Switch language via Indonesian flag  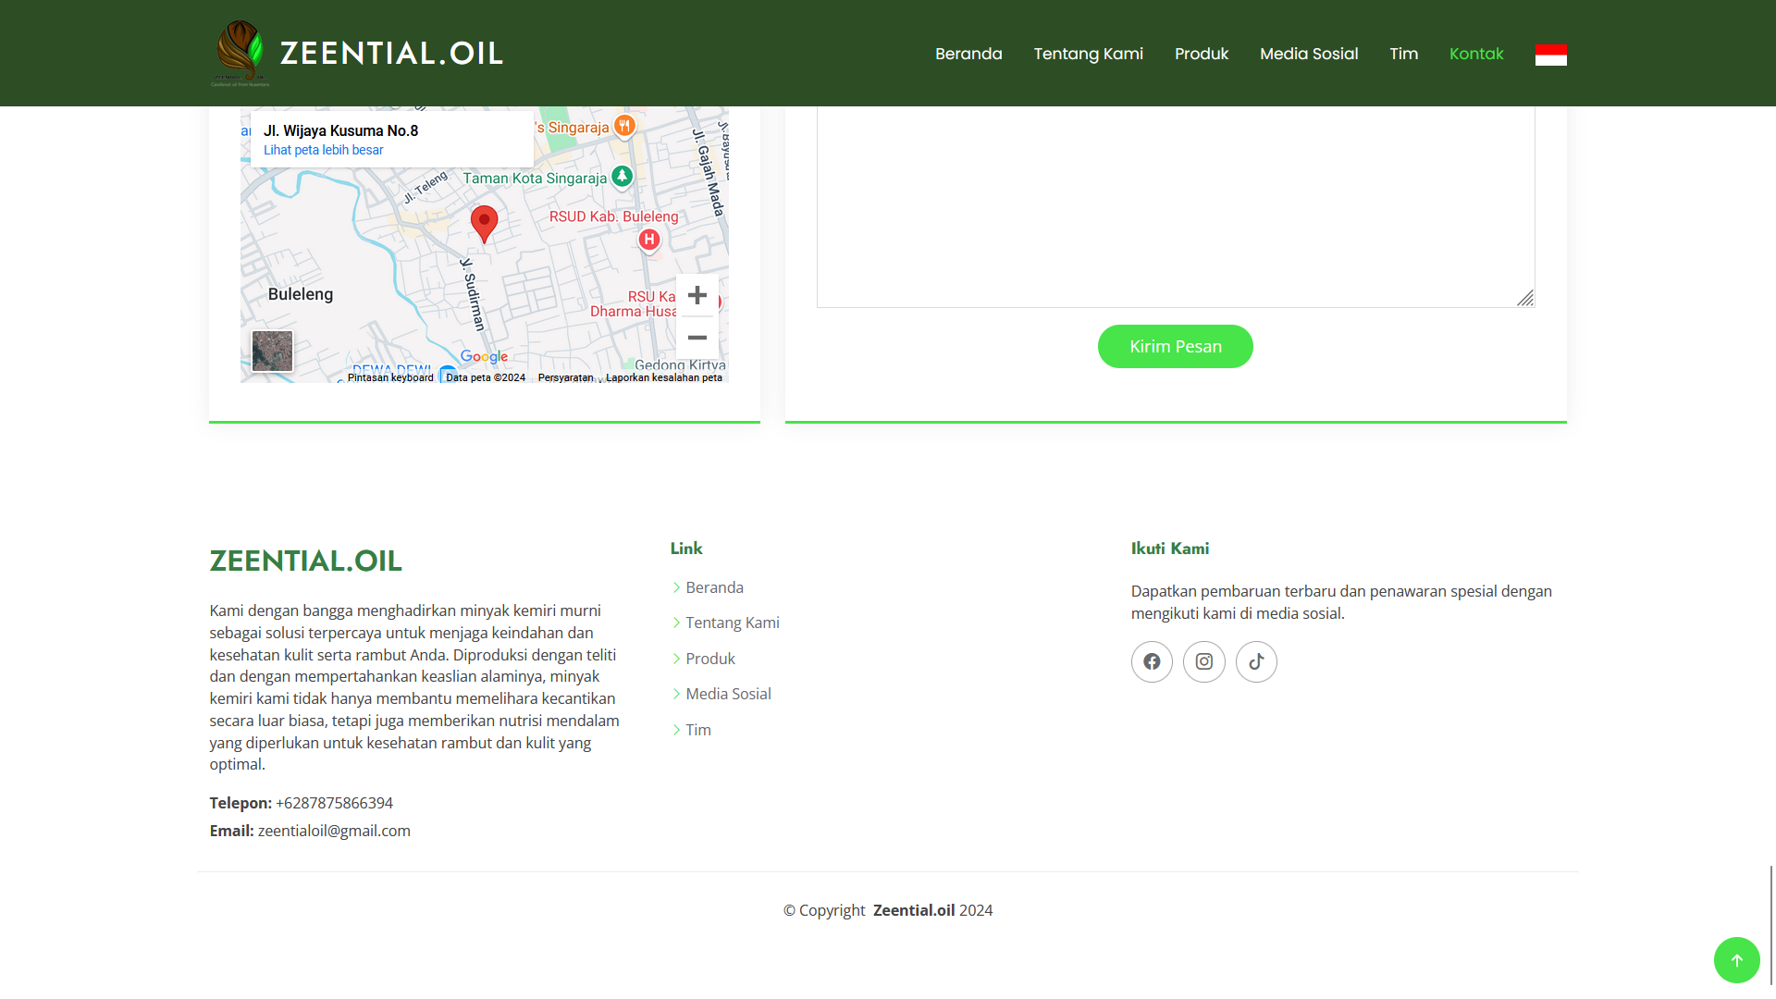[1550, 55]
